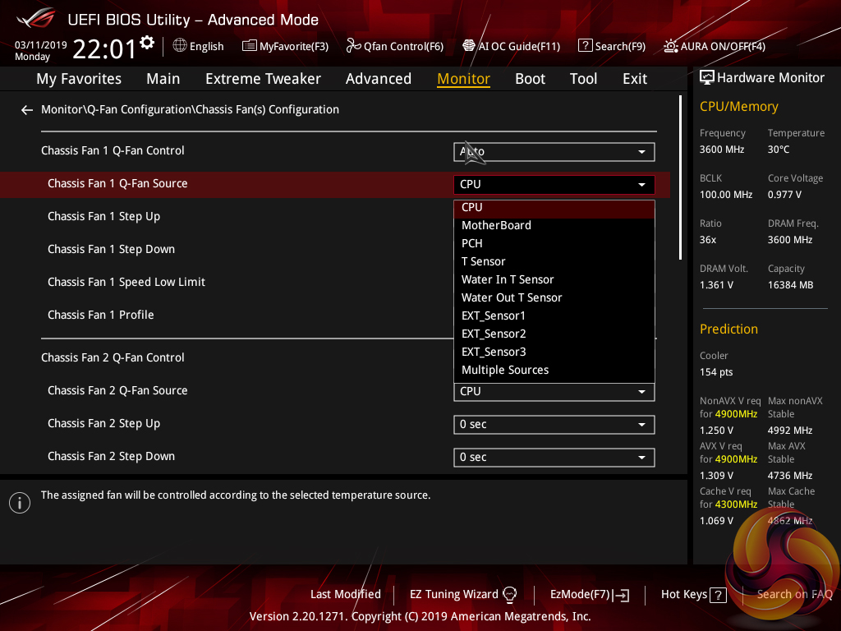Open Chassis Fan 1 Q-Fan Control dropdown
The height and width of the screenshot is (631, 841).
(x=554, y=152)
